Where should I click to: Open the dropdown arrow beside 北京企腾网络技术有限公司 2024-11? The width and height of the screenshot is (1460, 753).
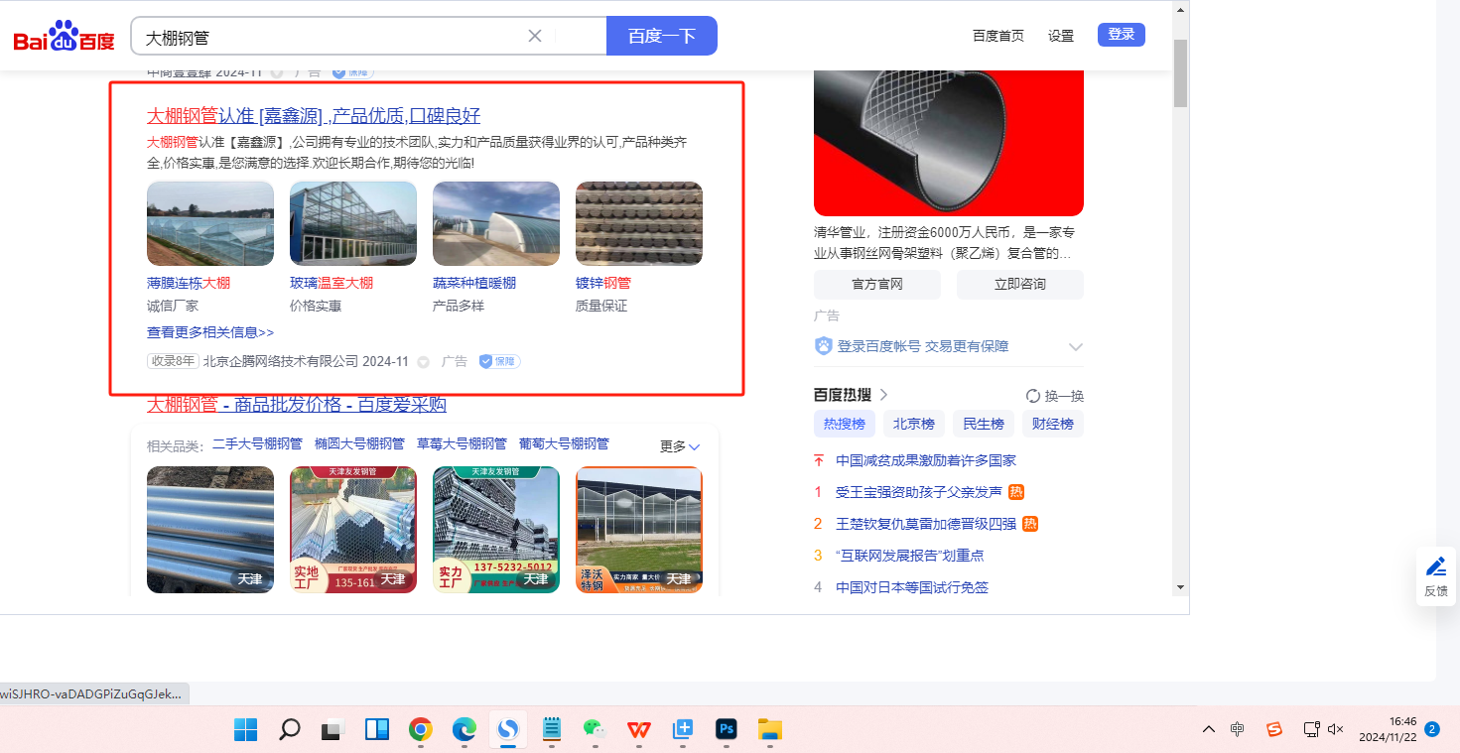click(424, 362)
